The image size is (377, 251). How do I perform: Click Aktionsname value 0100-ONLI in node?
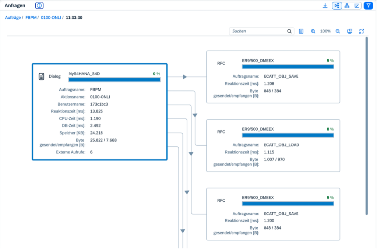tap(100, 97)
